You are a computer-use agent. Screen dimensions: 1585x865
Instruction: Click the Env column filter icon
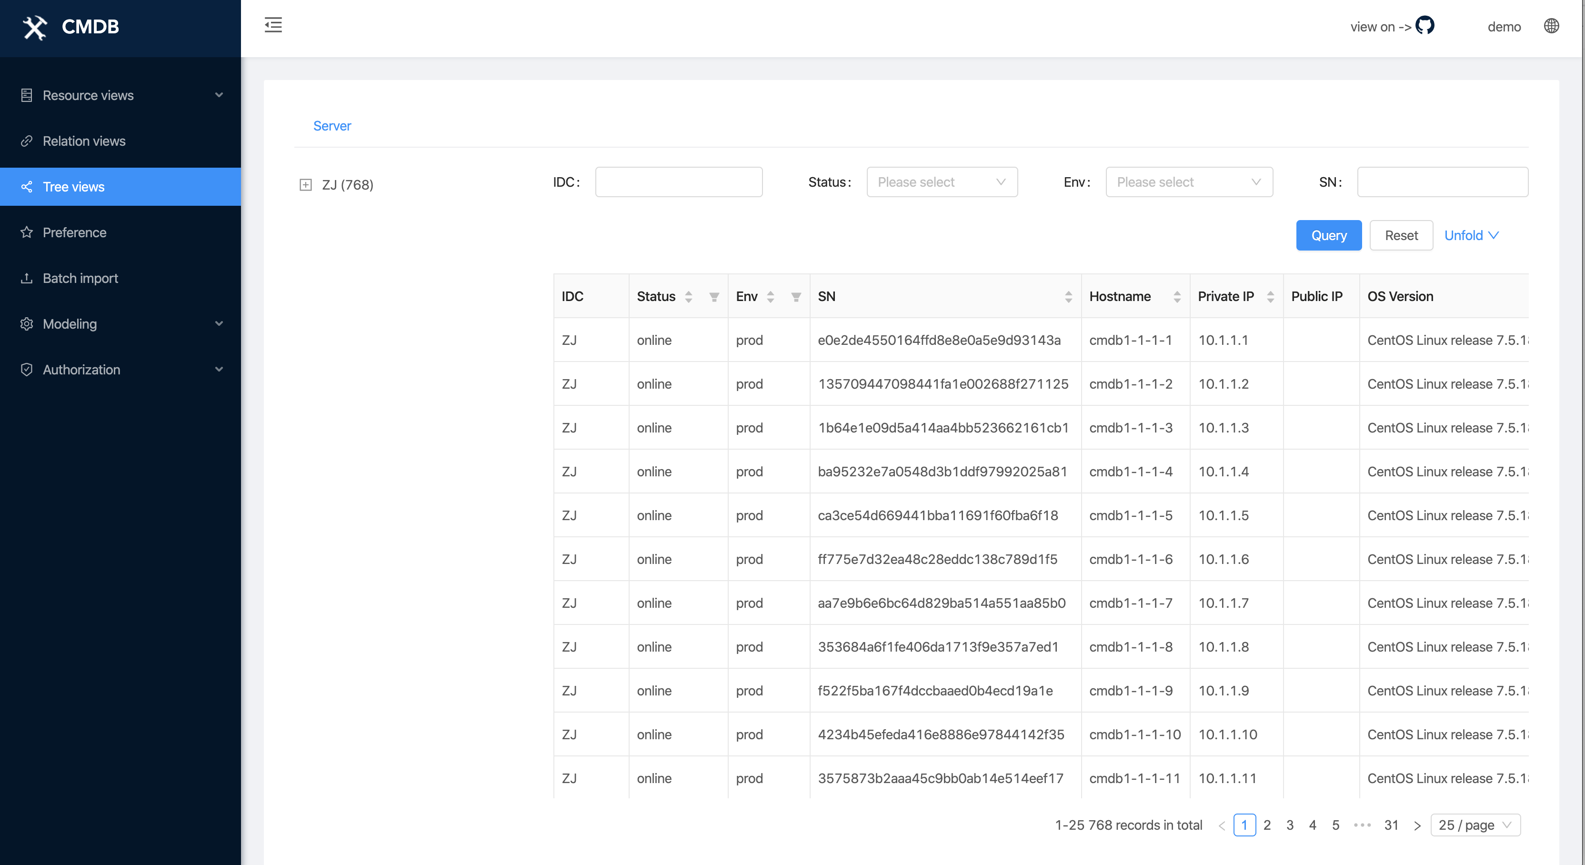(795, 297)
